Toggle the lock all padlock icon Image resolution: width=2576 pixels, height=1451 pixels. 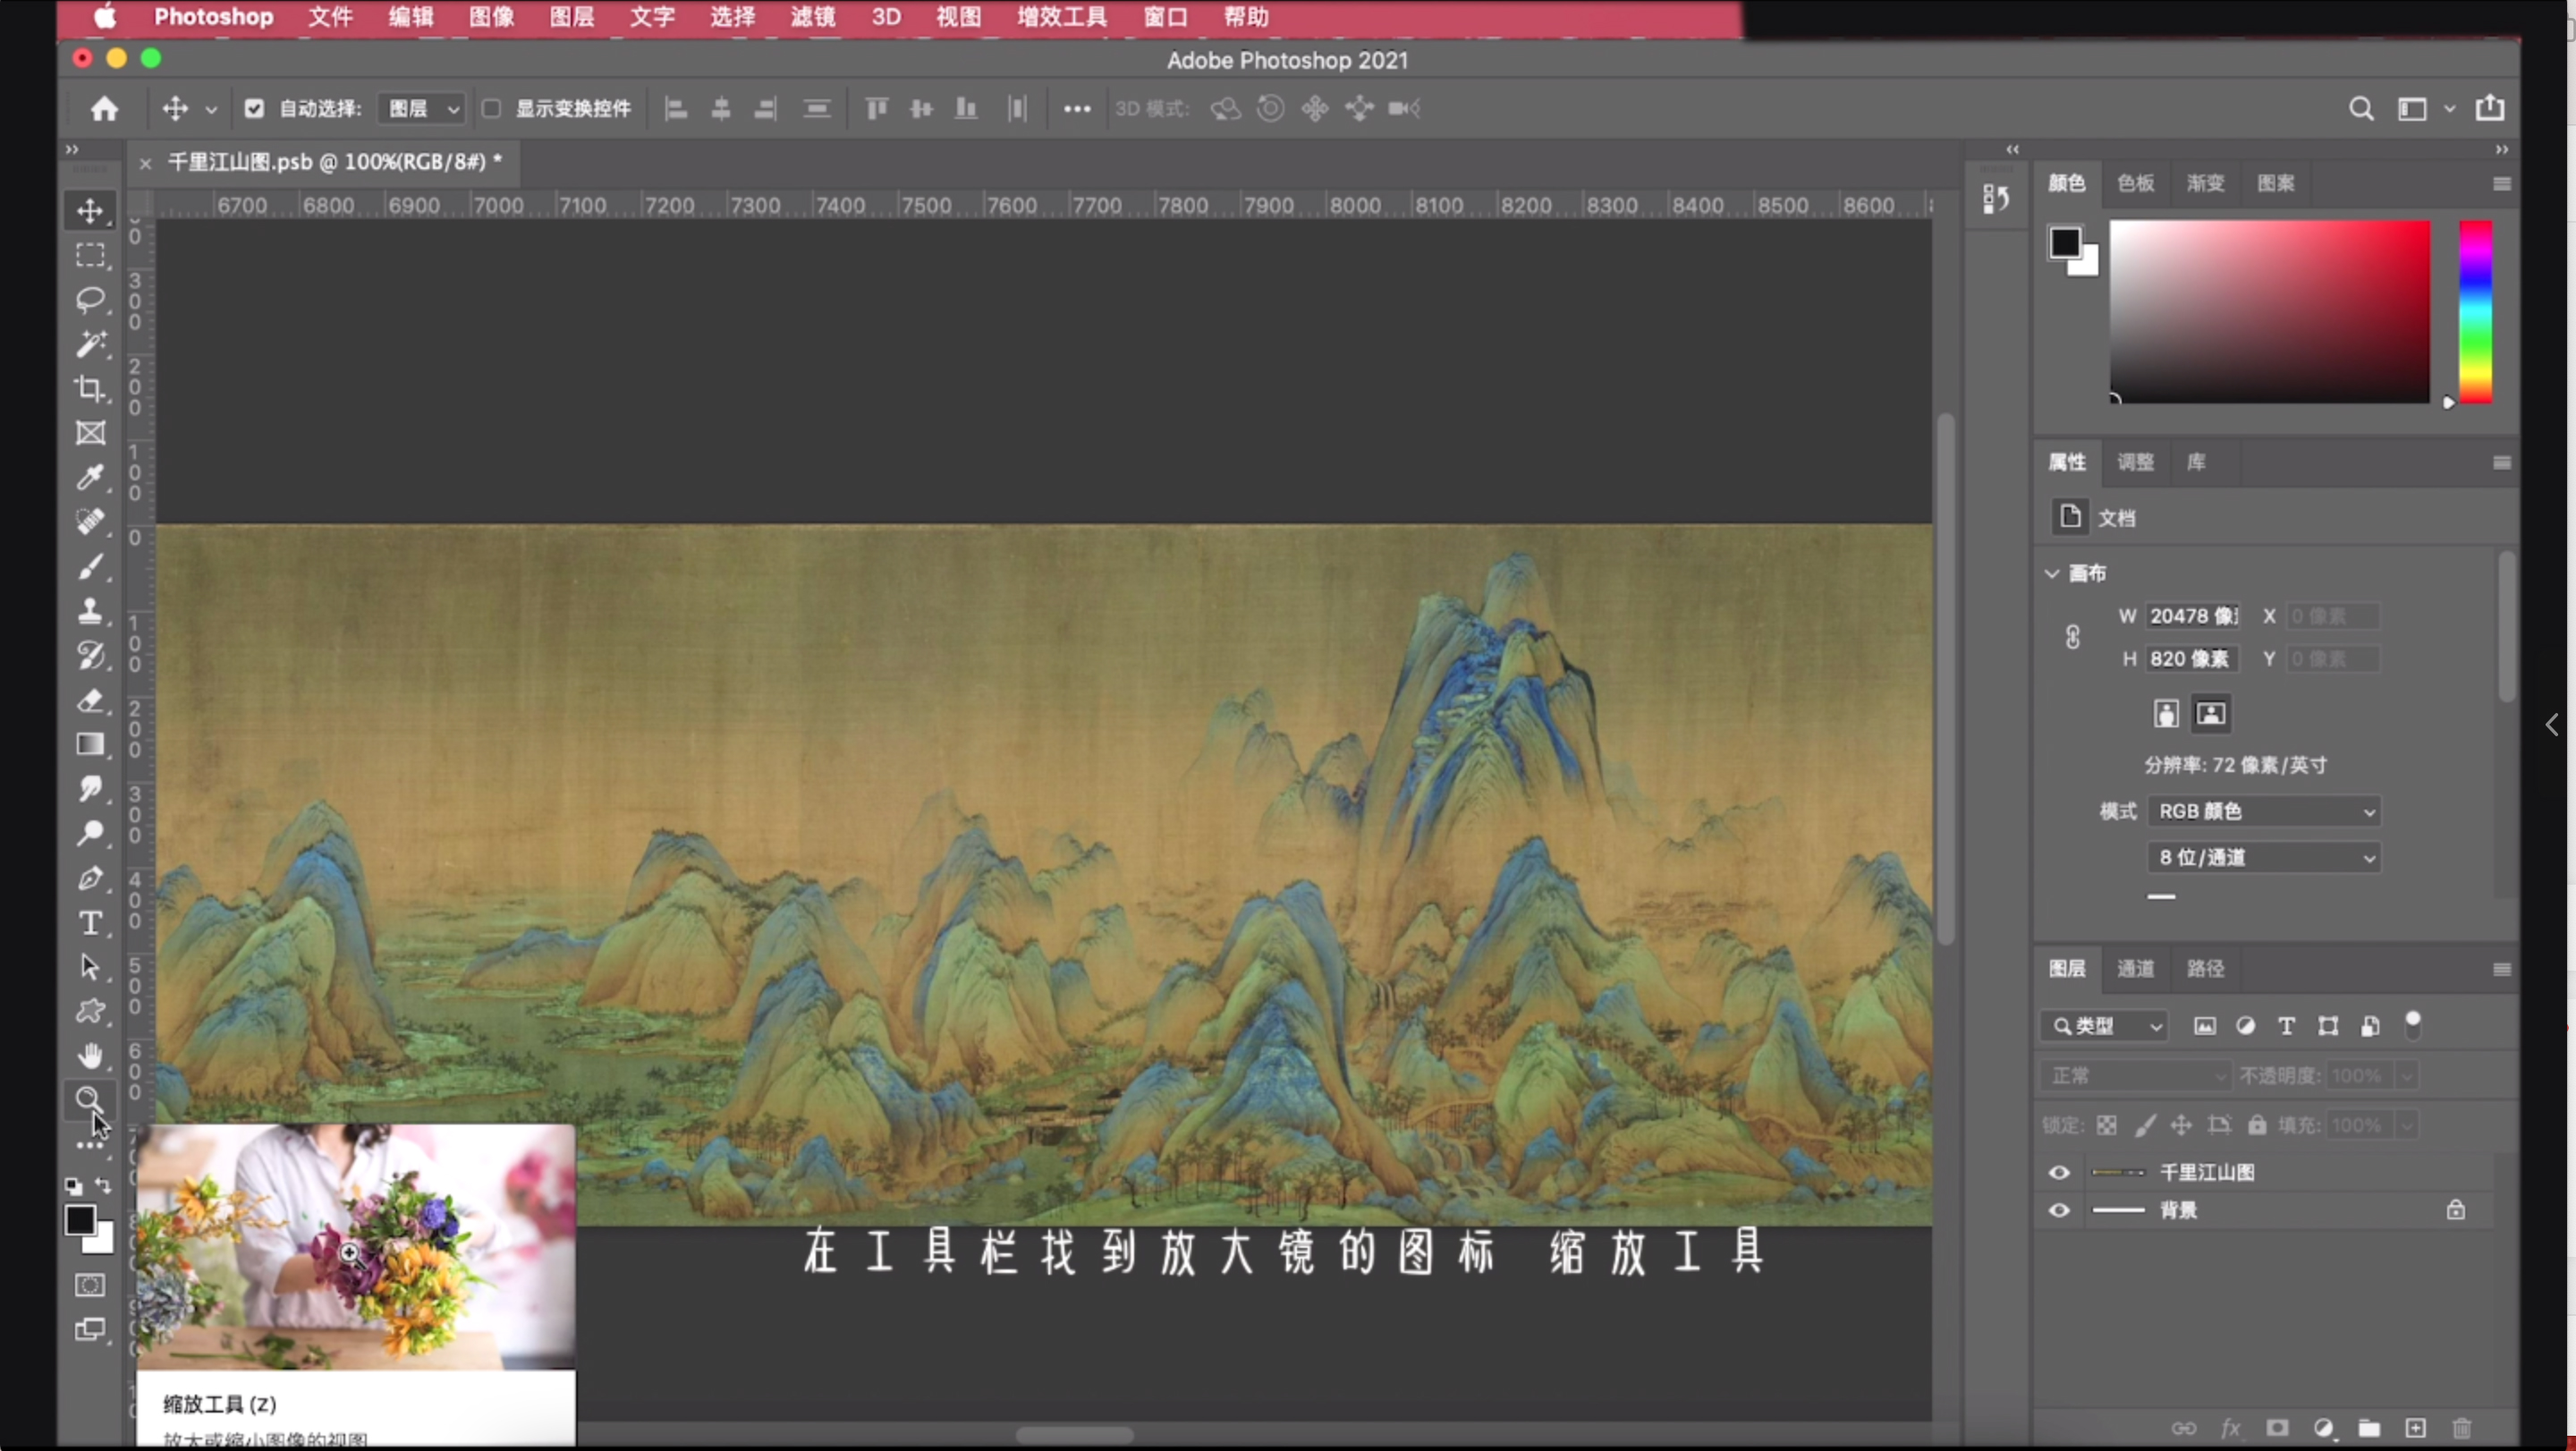click(2257, 1125)
